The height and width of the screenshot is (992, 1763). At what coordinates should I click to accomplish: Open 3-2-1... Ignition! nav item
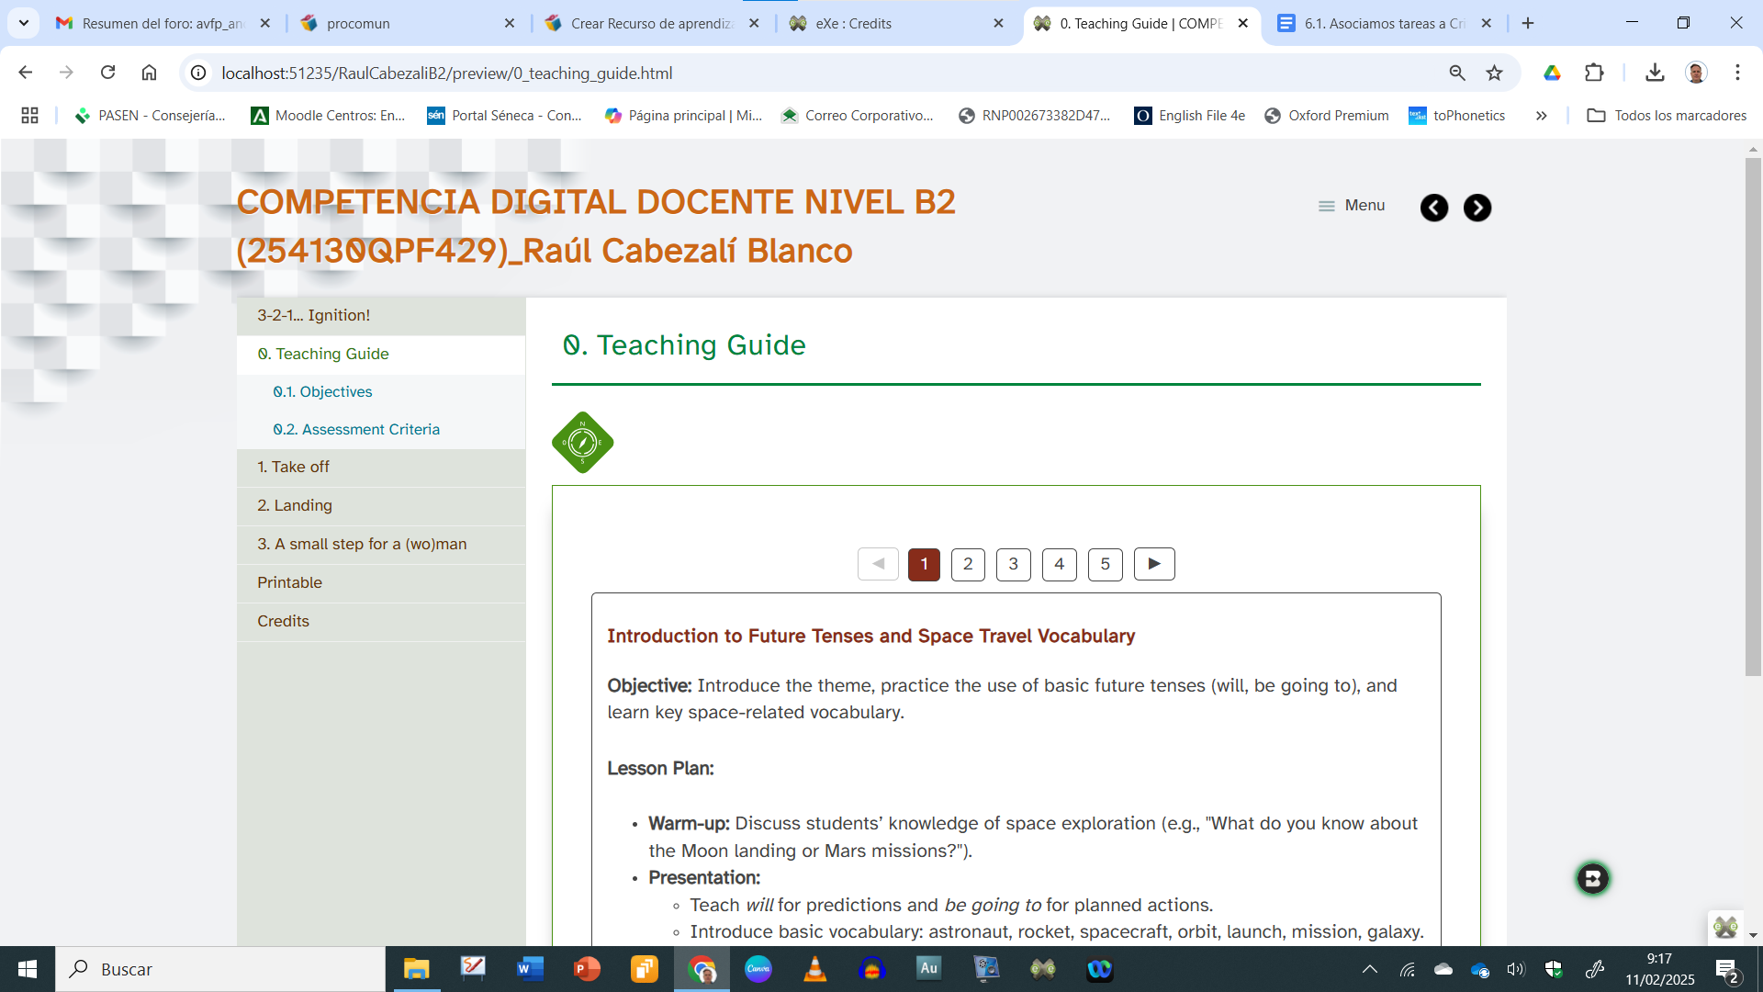[x=381, y=315]
